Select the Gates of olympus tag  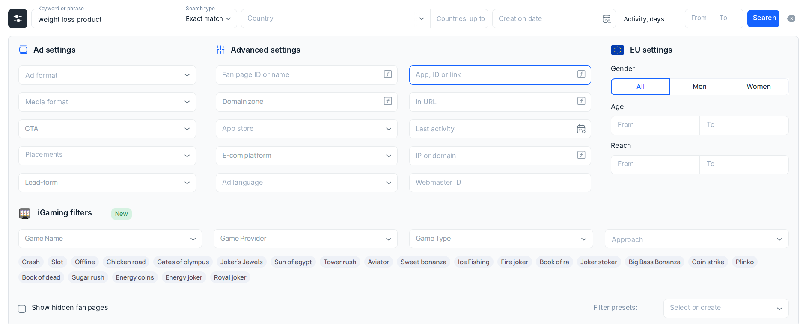point(183,262)
